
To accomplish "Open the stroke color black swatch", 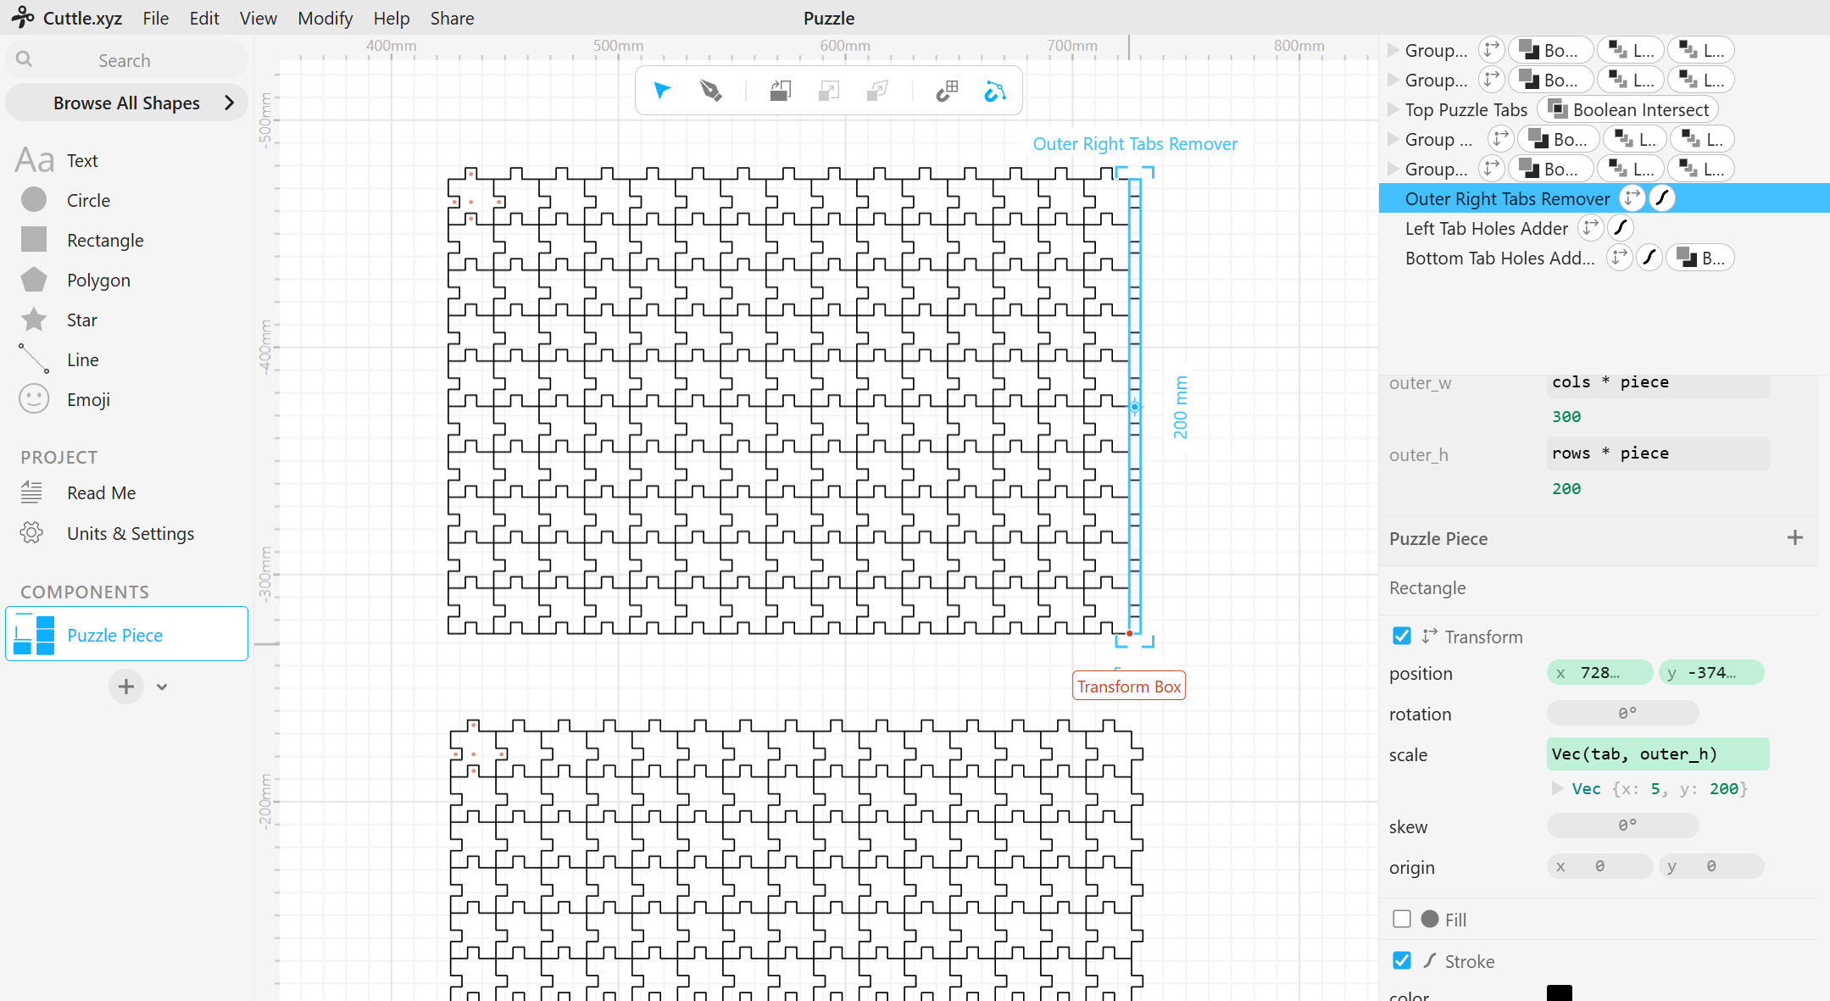I will pyautogui.click(x=1559, y=993).
